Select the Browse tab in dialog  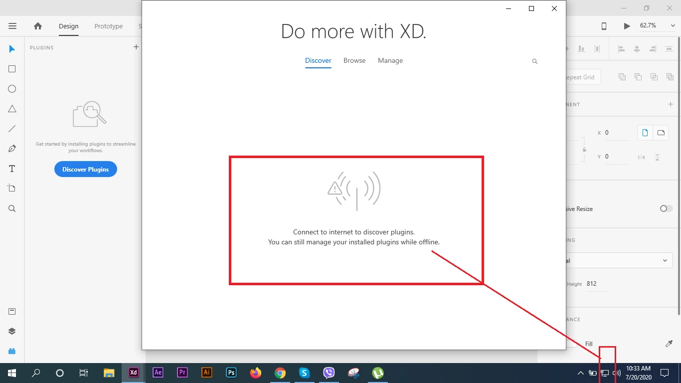pos(354,61)
